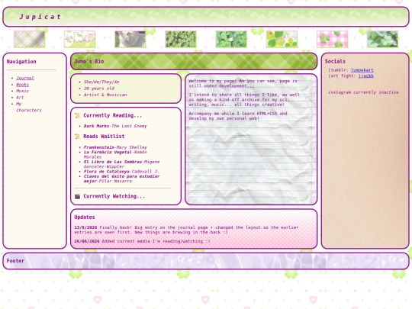This screenshot has width=412, height=309.
Task: Click the clapperboard icon beside Currently Watching
Action: point(77,196)
